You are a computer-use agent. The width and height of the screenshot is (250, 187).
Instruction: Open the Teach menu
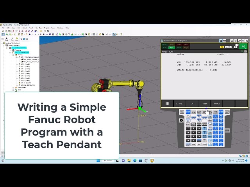tap(31, 28)
